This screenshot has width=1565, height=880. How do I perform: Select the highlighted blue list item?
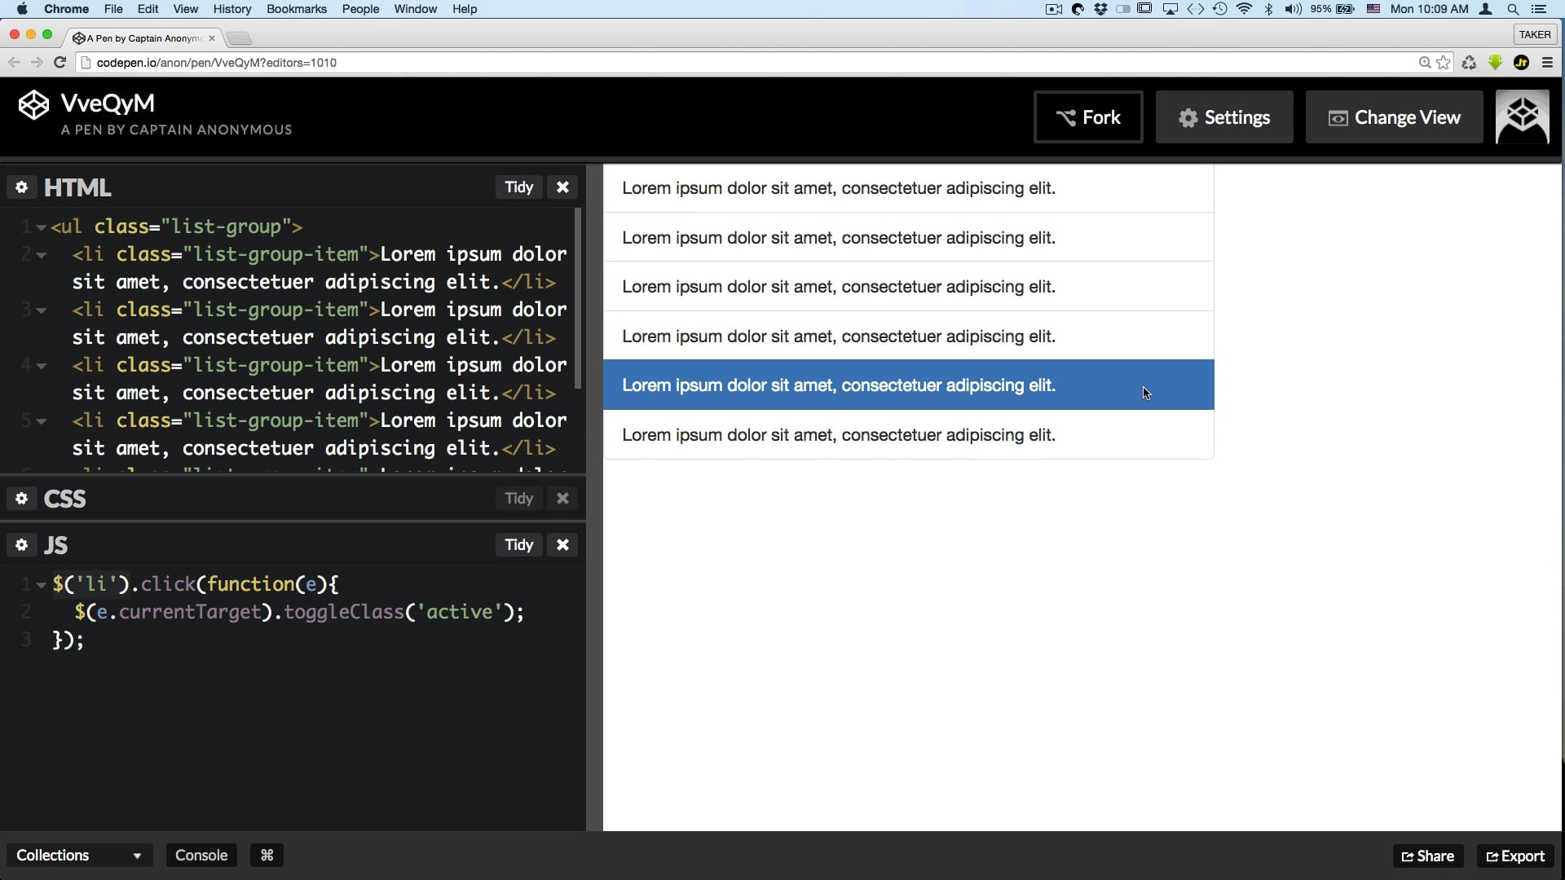click(x=908, y=385)
